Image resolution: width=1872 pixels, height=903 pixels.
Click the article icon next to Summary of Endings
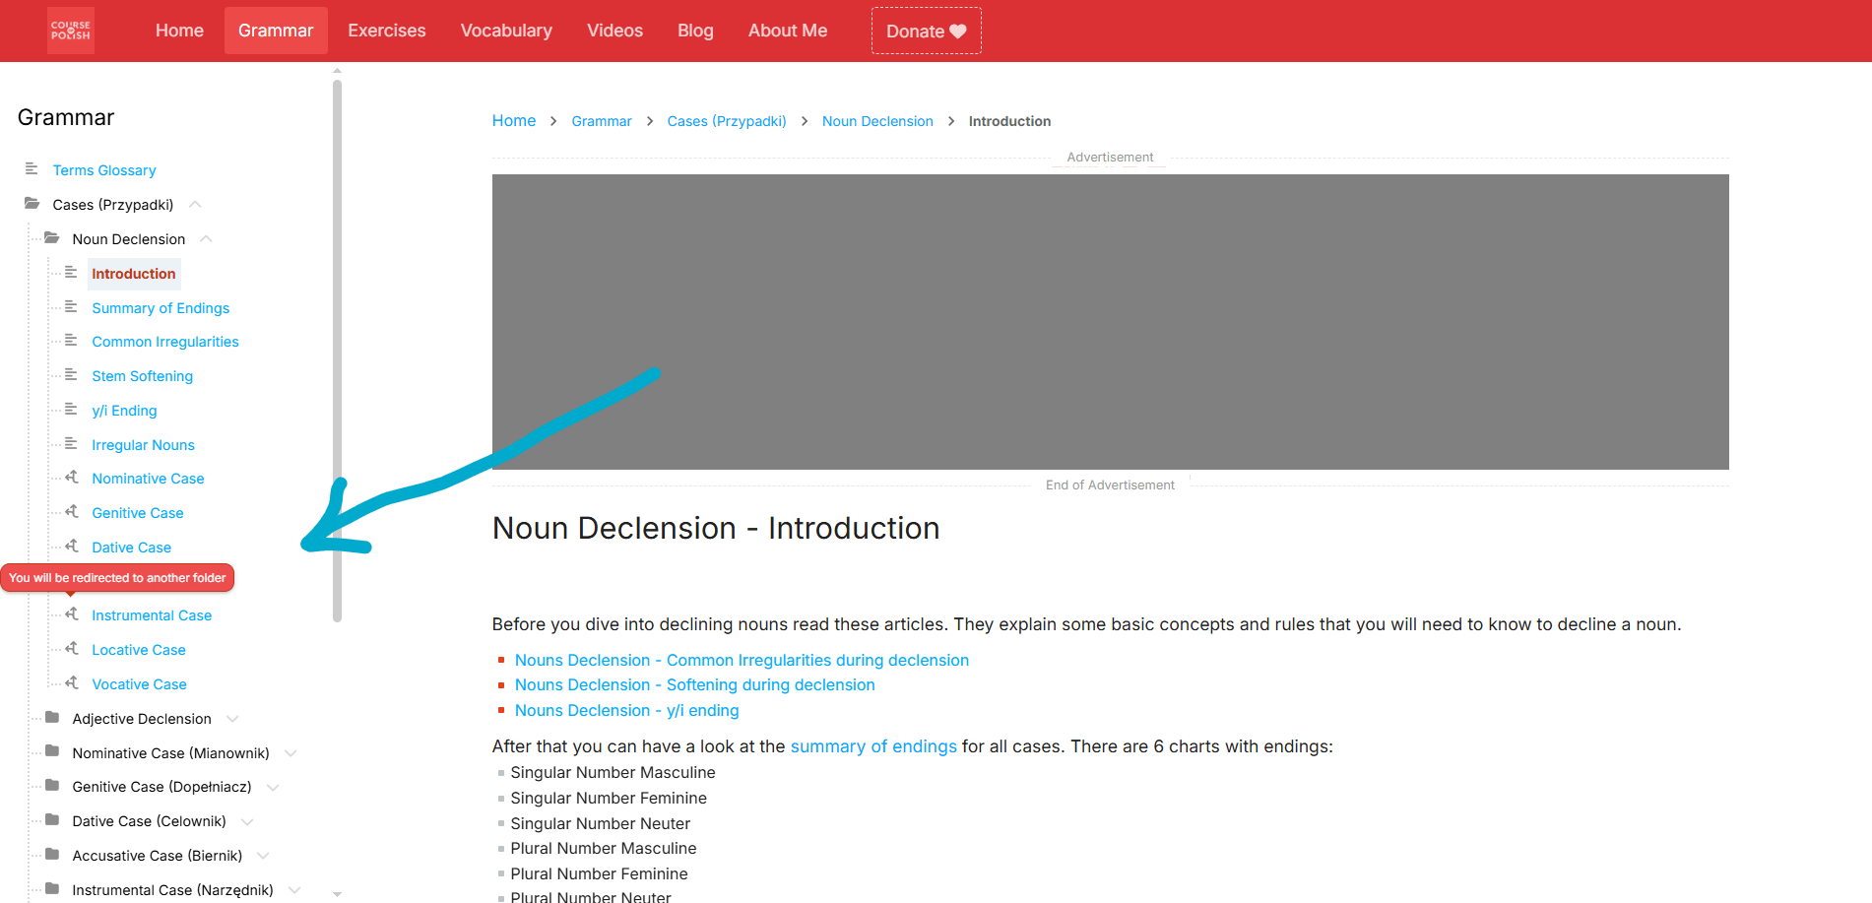(x=70, y=307)
